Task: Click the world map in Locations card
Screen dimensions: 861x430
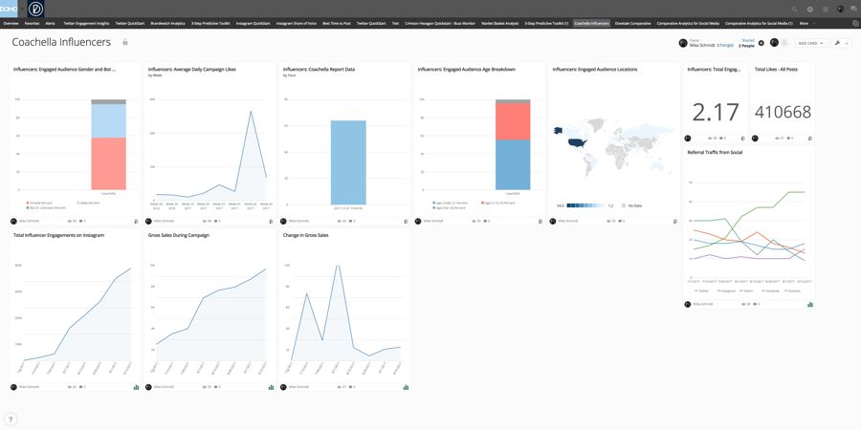Action: click(x=613, y=145)
